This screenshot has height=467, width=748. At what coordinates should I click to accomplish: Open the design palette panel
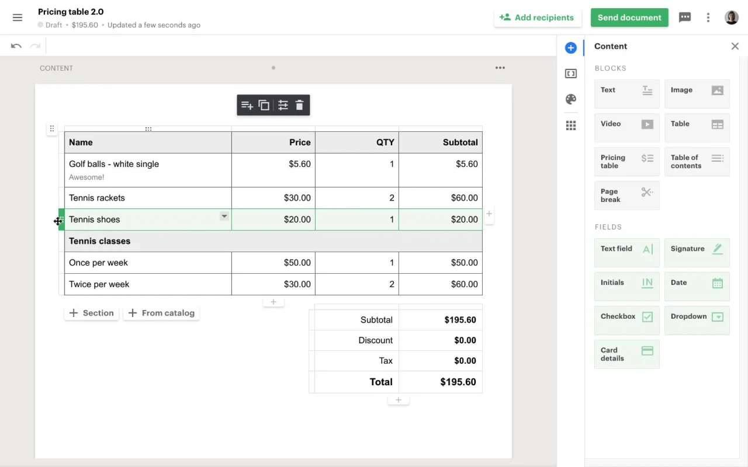571,99
